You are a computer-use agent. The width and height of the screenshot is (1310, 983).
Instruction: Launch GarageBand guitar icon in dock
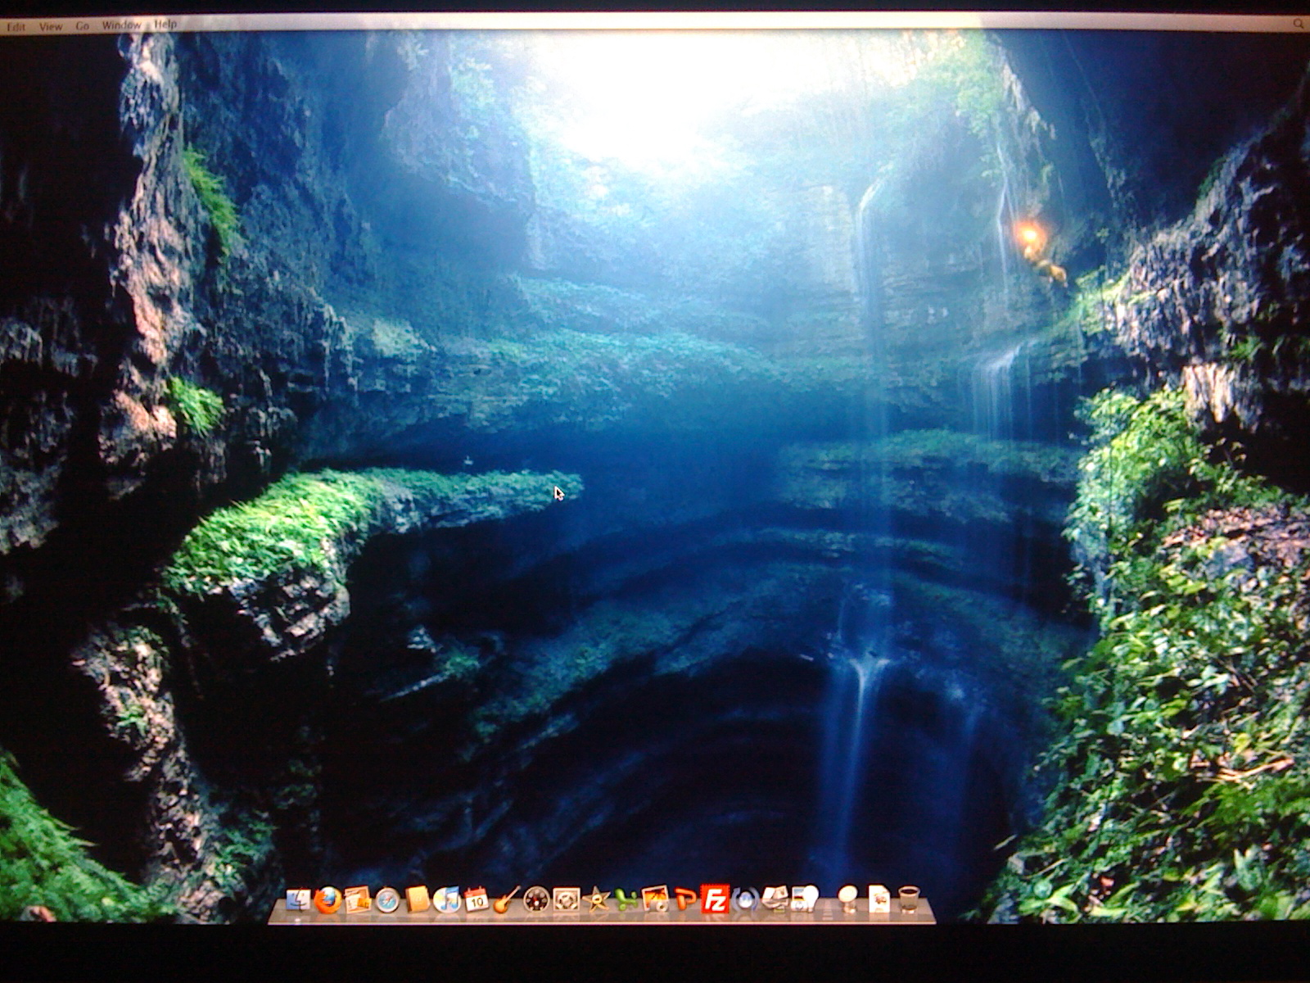point(506,899)
